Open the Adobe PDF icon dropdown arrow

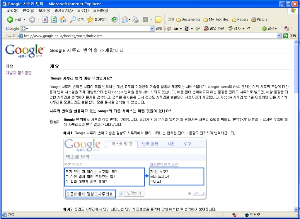coord(291,28)
